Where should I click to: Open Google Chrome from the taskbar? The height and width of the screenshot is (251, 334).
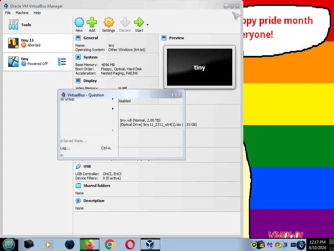pos(110,244)
